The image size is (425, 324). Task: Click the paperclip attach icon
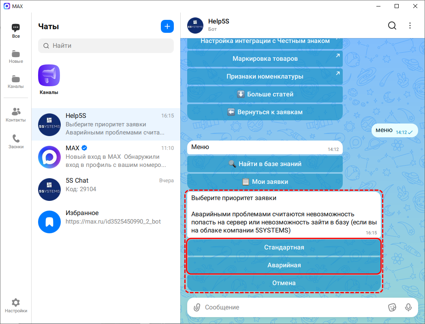[x=197, y=307]
